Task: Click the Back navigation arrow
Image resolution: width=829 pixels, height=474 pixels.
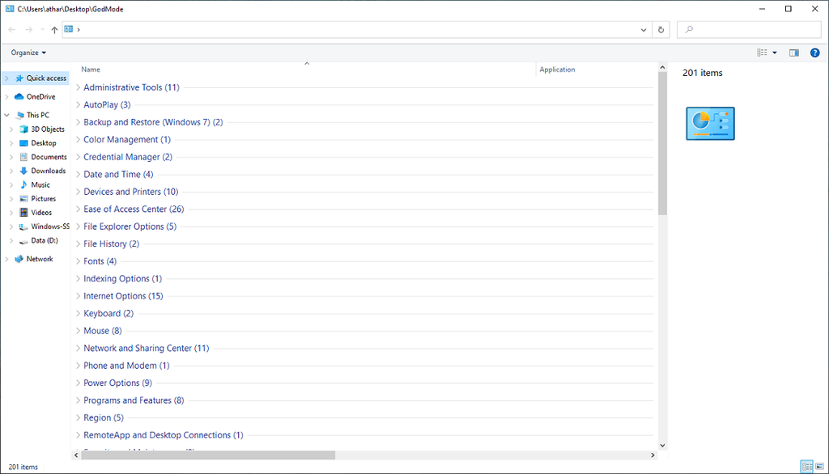Action: (12, 29)
